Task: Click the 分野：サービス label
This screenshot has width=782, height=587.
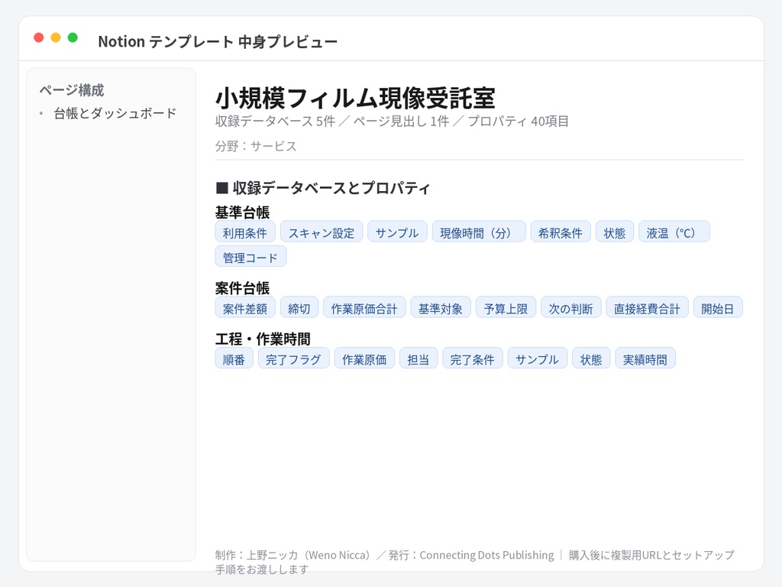Action: (x=256, y=146)
